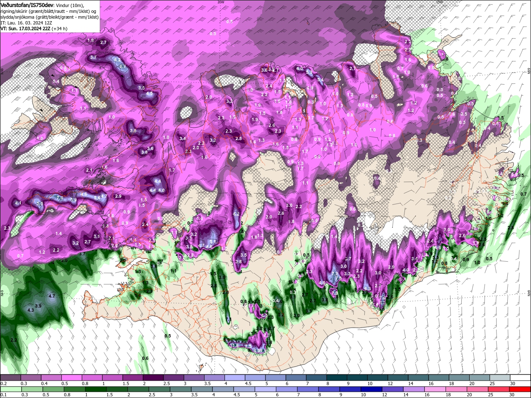The image size is (531, 398).
Task: Click the 7.3 precipitation value on map
Action: tap(335, 274)
